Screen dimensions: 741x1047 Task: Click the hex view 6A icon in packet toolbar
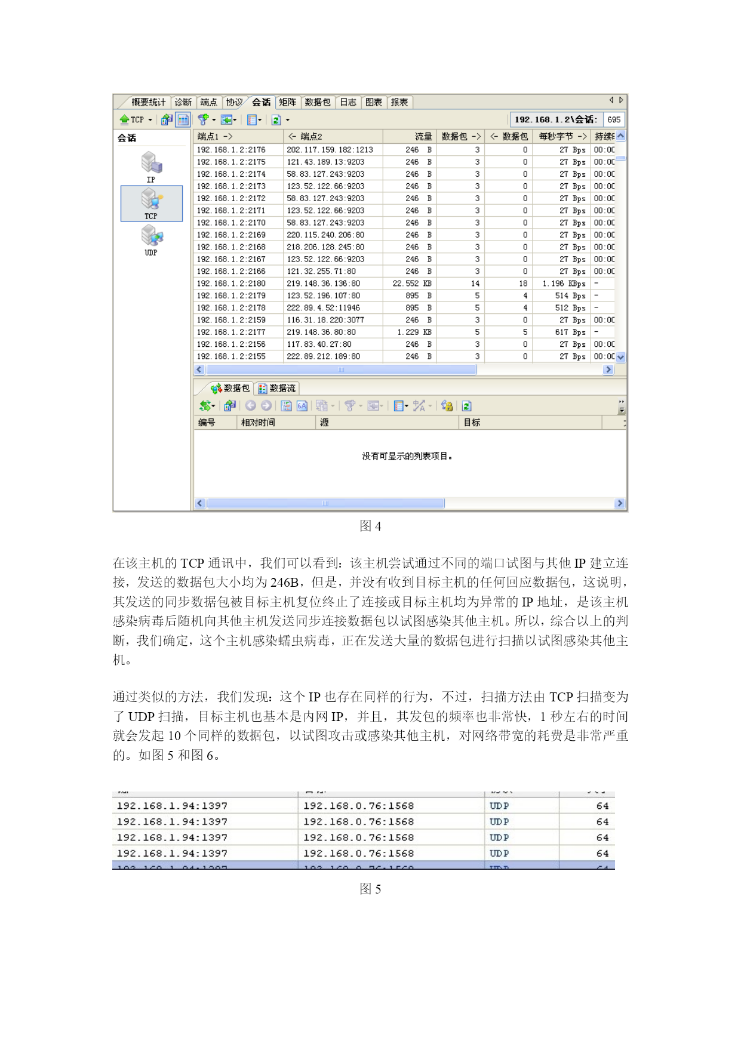[x=302, y=406]
